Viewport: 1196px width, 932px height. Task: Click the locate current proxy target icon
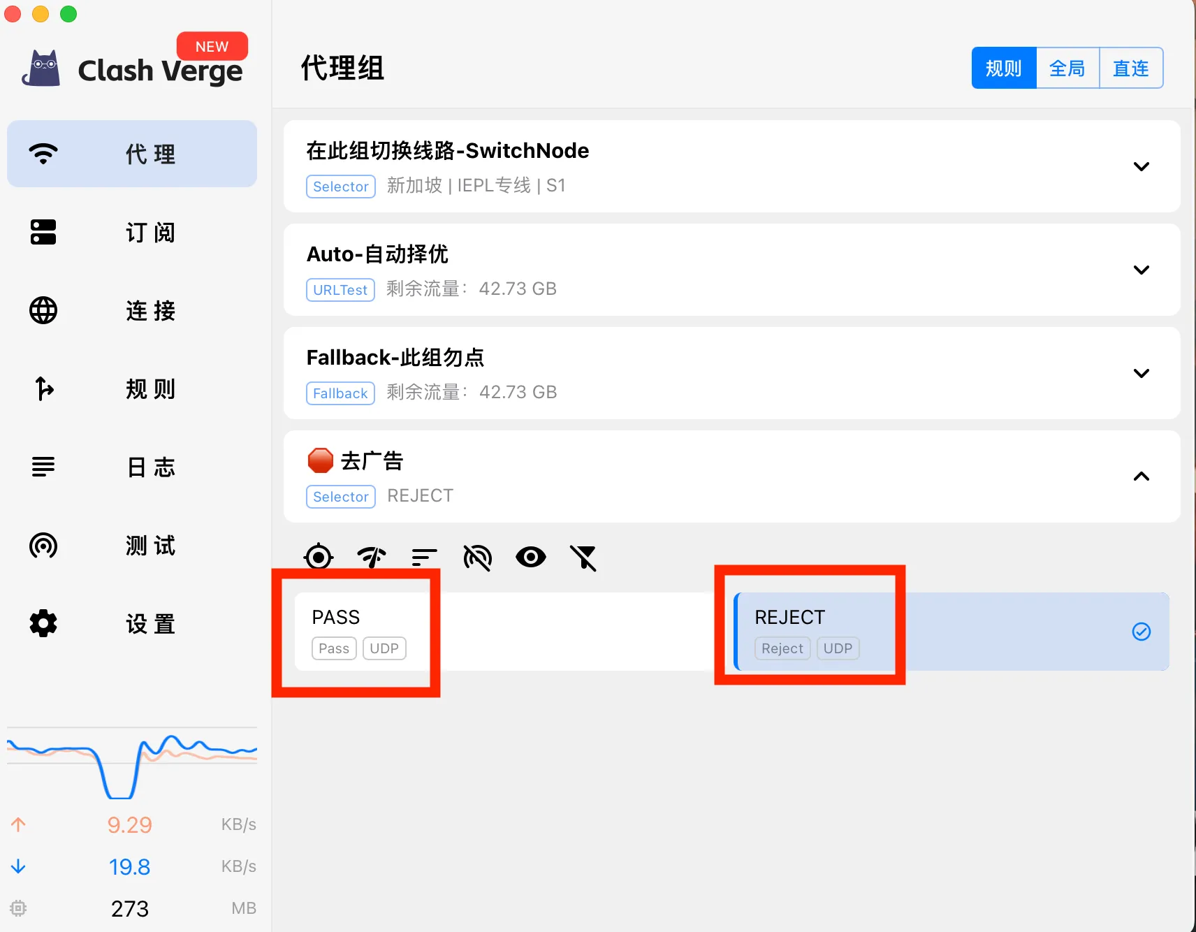(319, 558)
